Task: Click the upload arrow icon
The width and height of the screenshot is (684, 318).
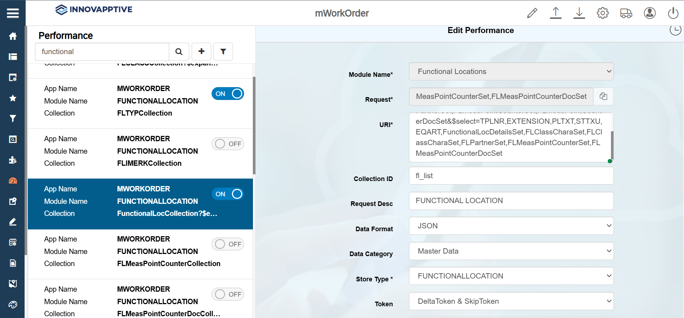Action: coord(555,13)
